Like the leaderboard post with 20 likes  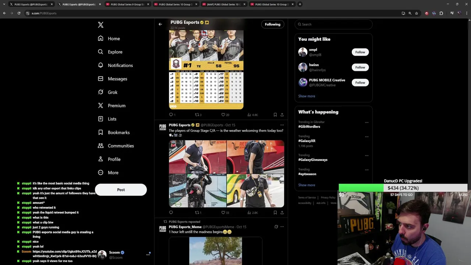coord(223,115)
